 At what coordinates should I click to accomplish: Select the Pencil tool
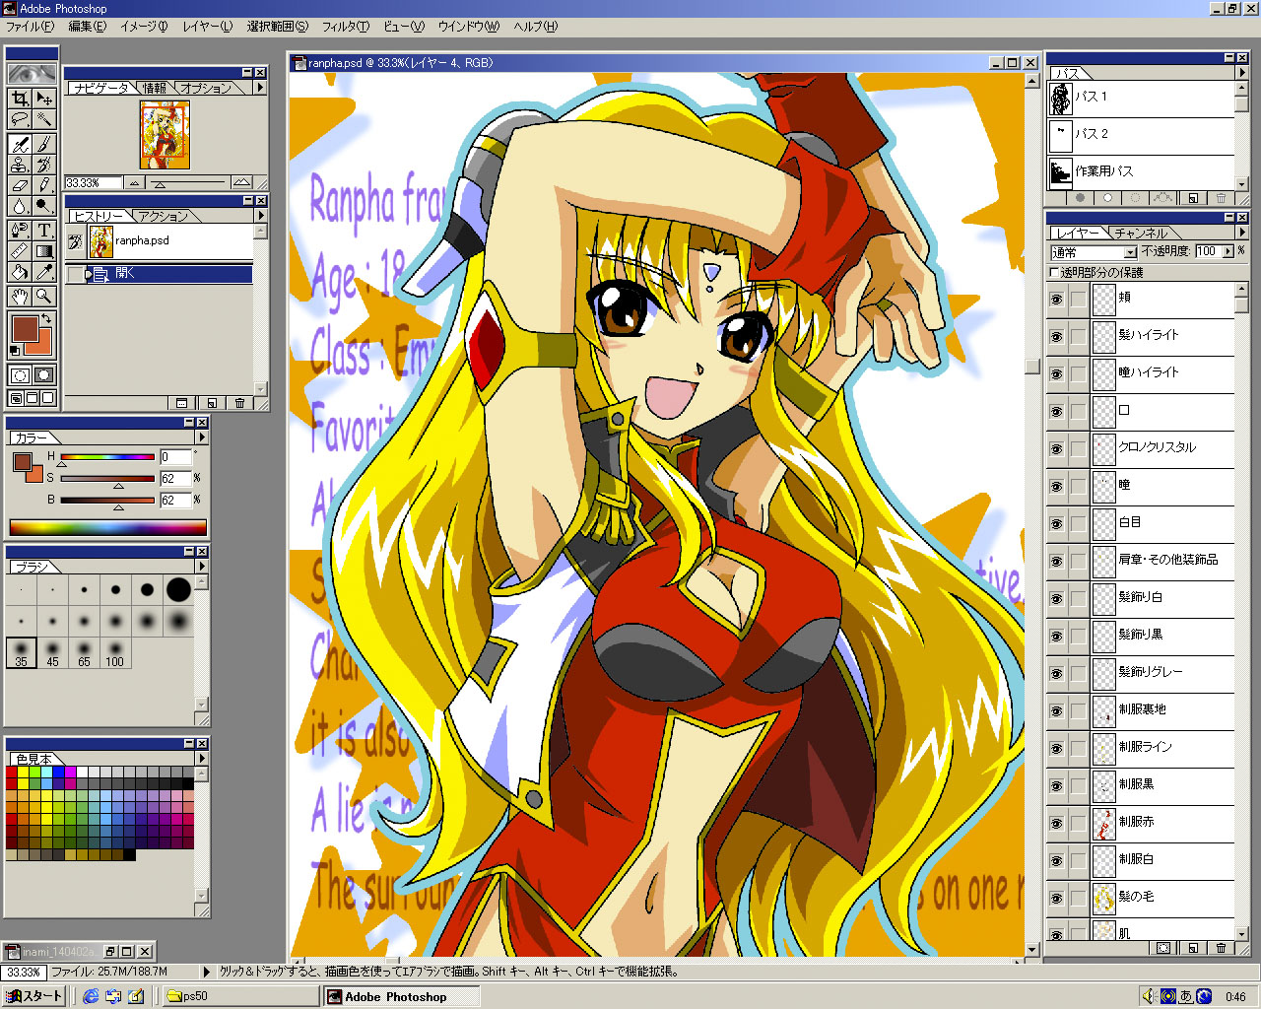[x=44, y=184]
